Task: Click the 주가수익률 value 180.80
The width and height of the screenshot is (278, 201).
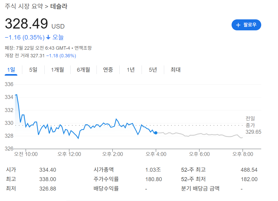Action: coord(153,179)
